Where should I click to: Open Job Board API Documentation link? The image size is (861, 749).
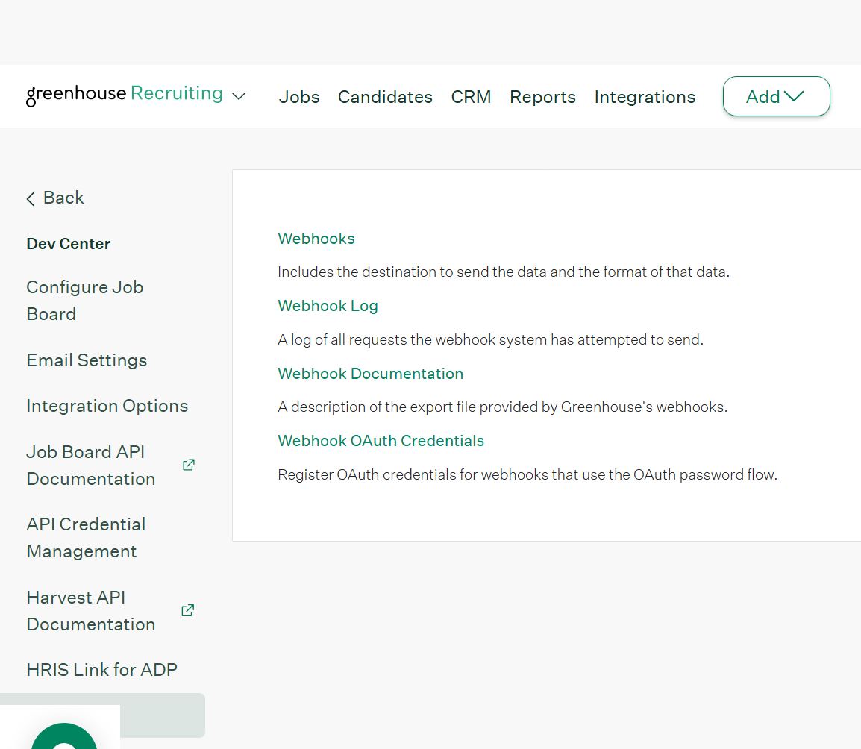90,465
